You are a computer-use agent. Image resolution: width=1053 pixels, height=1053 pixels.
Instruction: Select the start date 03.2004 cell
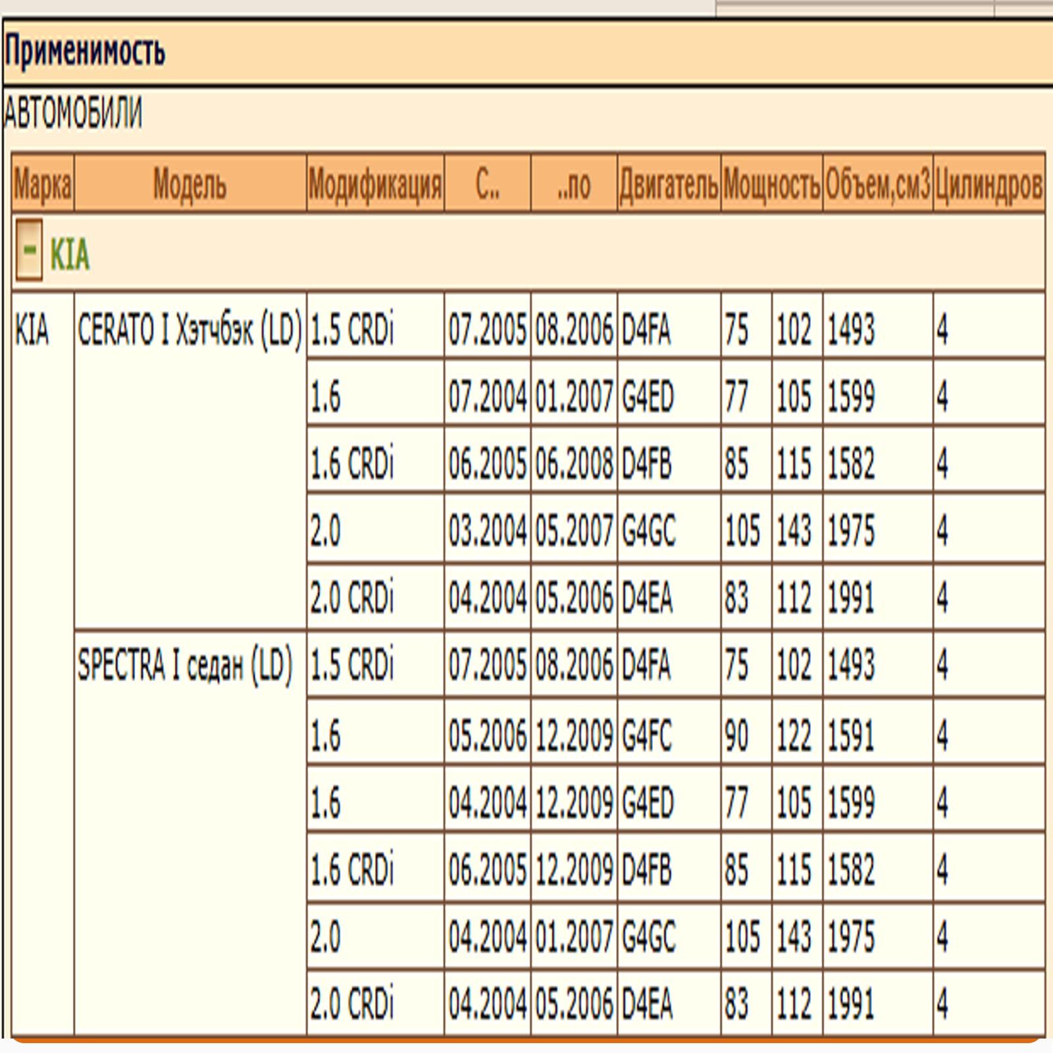[488, 530]
